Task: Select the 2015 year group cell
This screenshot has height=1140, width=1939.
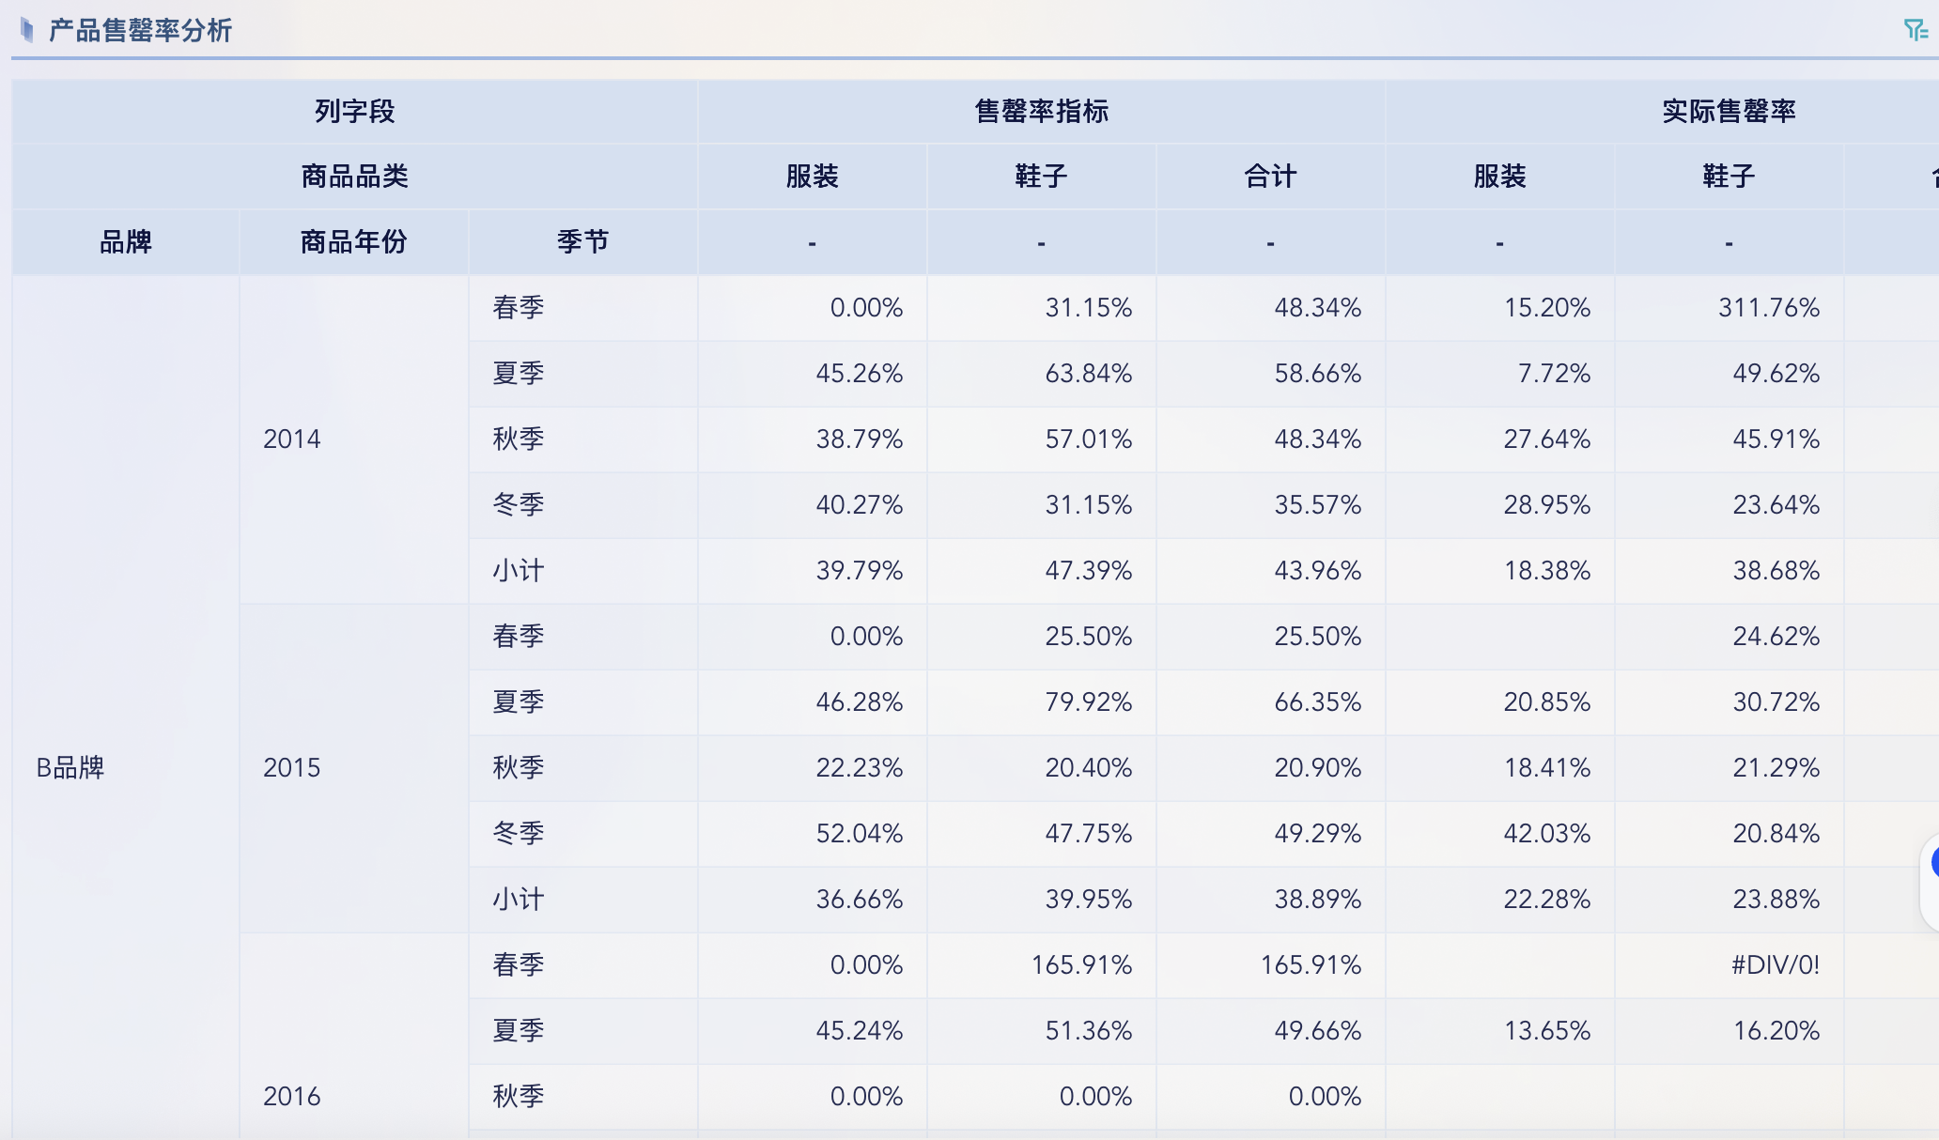Action: [x=291, y=767]
